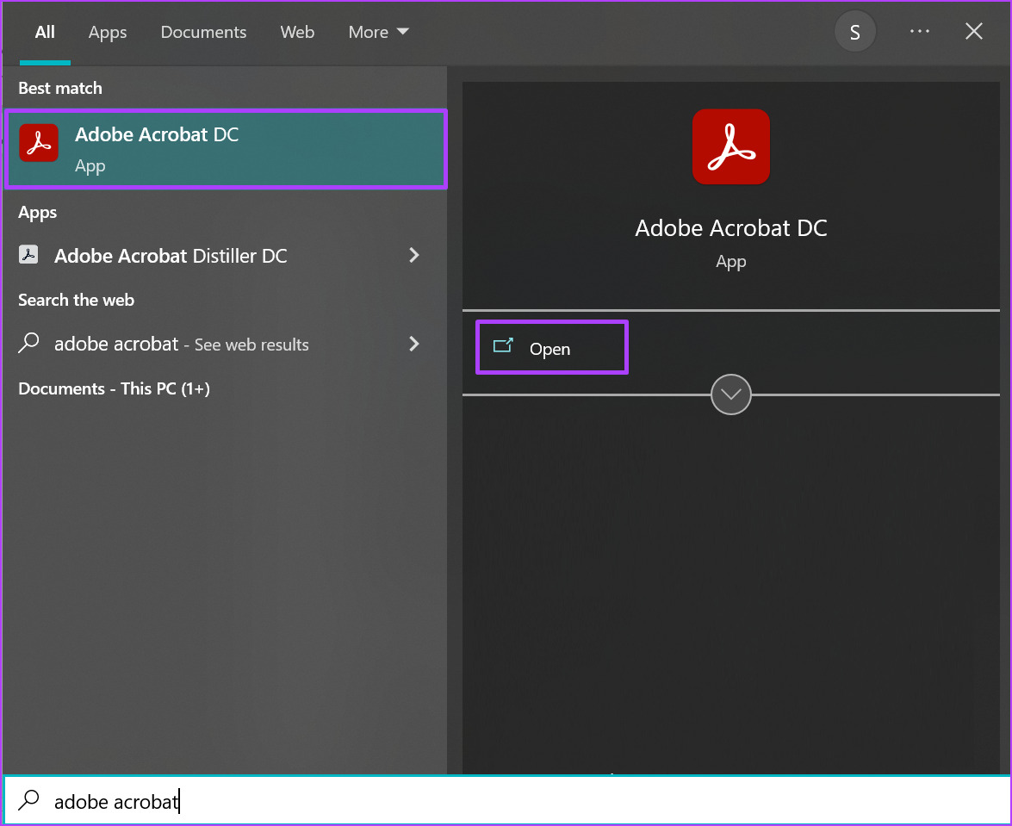Click the ellipsis options icon
The width and height of the screenshot is (1012, 826).
919,31
